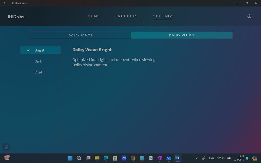Open OneNote from the taskbar
Screen dimensions: 261x163
(x=160, y=158)
